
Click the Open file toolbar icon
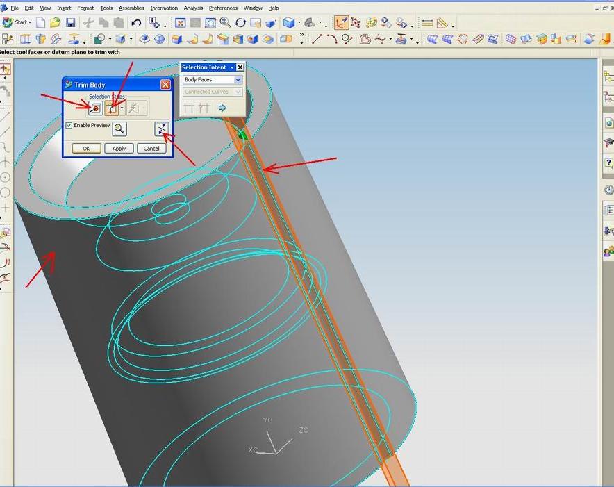click(56, 22)
